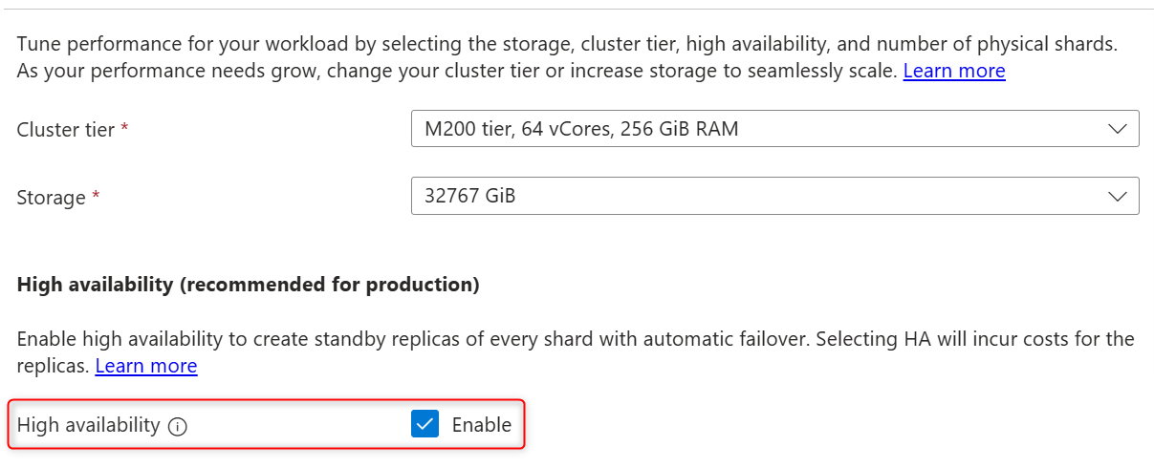This screenshot has width=1154, height=468.
Task: Follow the Learn more link about replica costs
Action: point(146,366)
